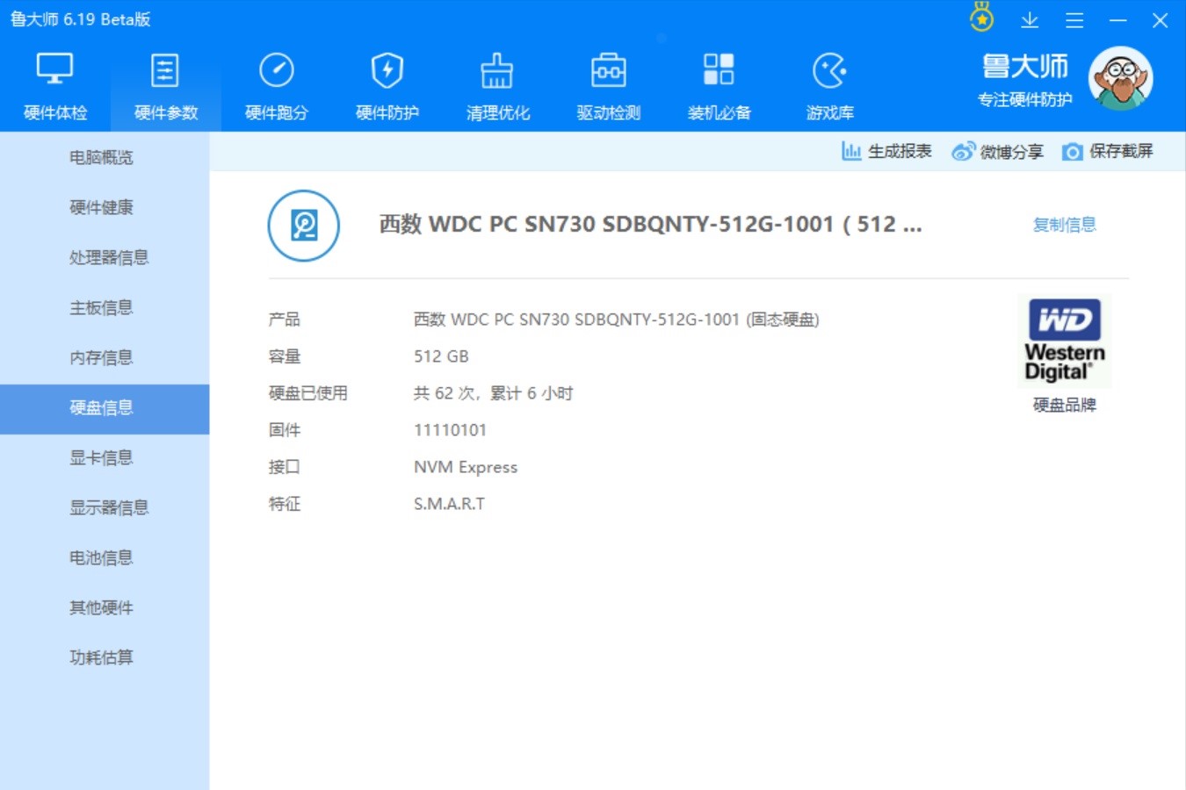
Task: Close the 鲁大师 window
Action: pyautogui.click(x=1161, y=20)
